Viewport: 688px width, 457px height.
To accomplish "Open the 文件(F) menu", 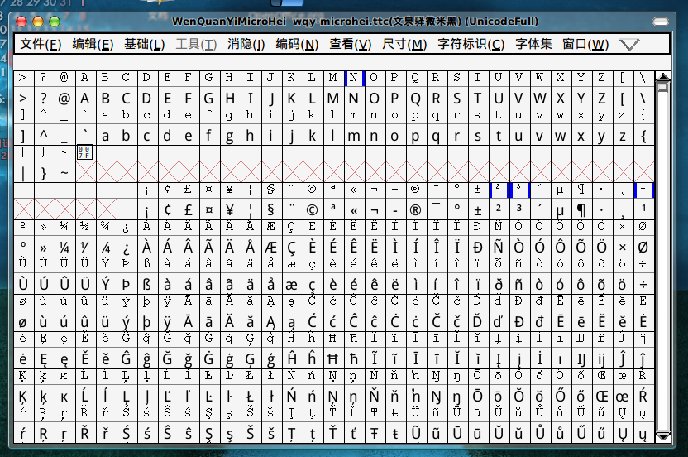I will tap(41, 44).
